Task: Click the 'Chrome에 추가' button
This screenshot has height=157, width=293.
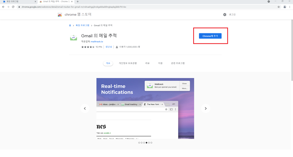Action: pos(210,36)
